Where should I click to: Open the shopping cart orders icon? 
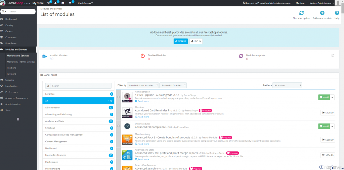[x=48, y=3]
